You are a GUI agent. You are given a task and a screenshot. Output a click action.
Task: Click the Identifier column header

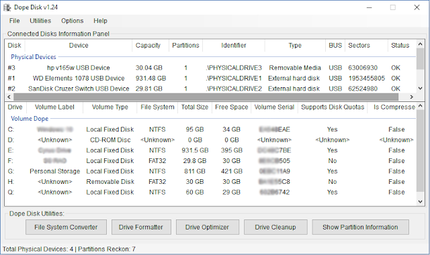click(x=234, y=46)
